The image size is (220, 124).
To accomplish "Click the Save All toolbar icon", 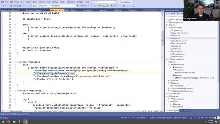I will coord(20,6).
